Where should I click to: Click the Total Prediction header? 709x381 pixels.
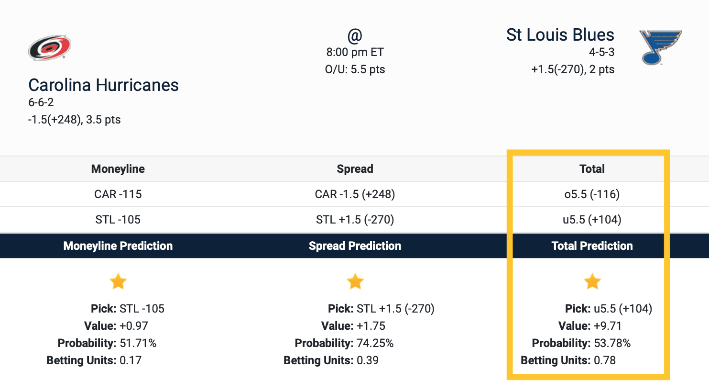592,246
